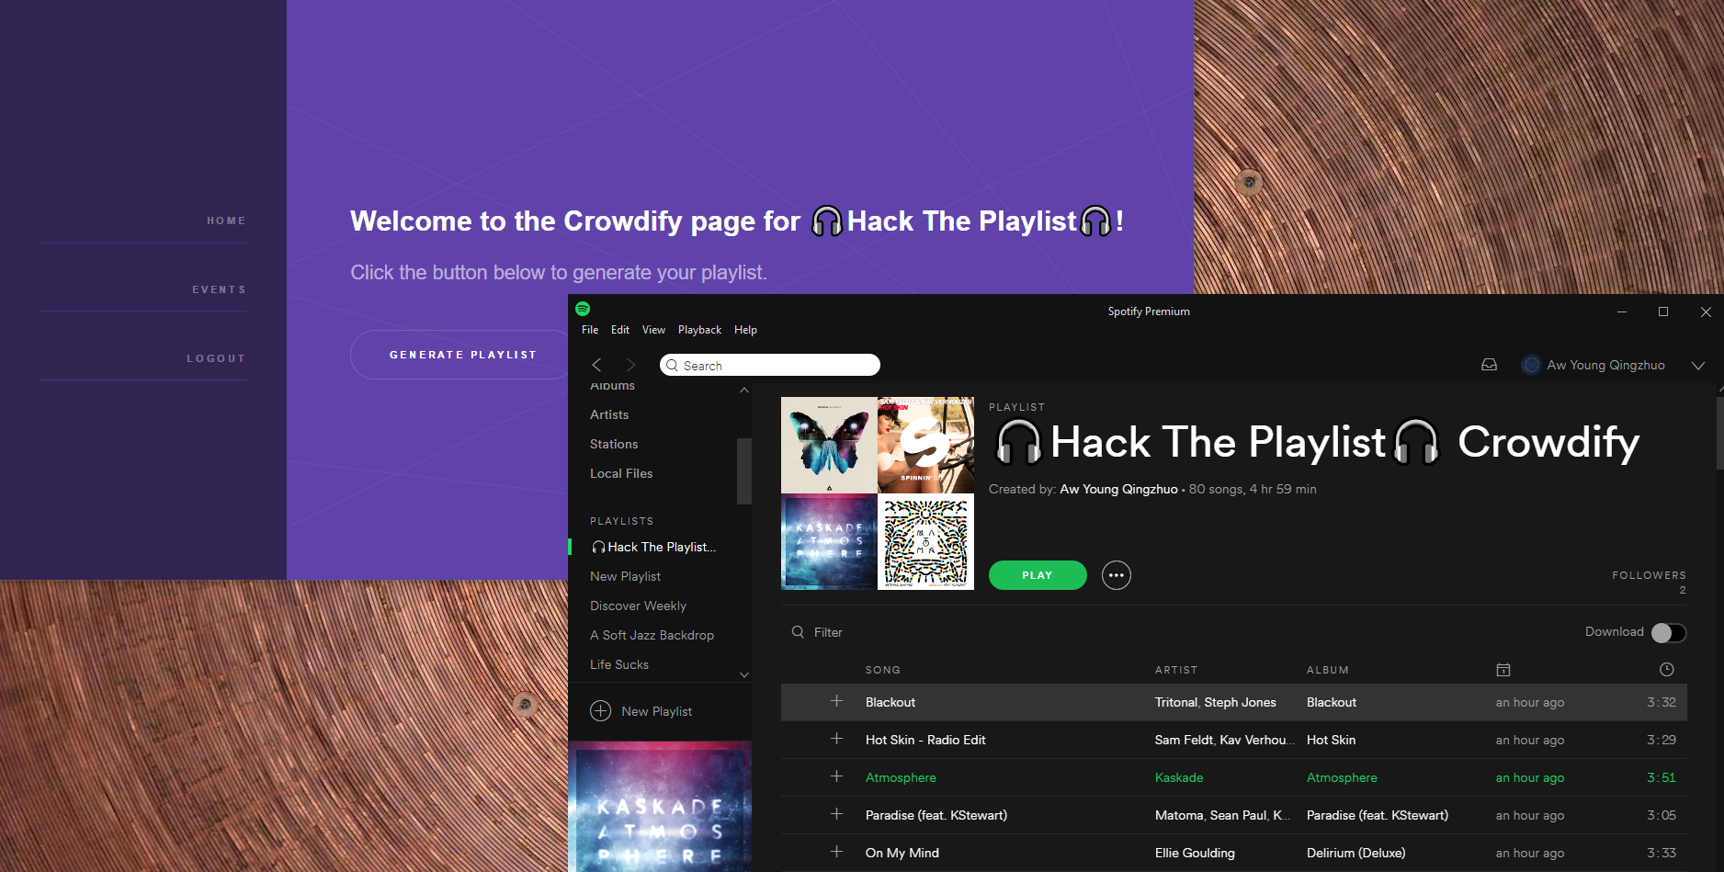
Task: Open Local Files in the sidebar
Action: point(621,473)
